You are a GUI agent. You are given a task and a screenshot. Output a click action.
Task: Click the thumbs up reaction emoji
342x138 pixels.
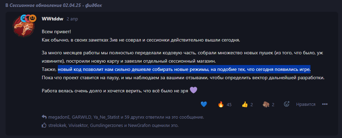pyautogui.click(x=245, y=104)
